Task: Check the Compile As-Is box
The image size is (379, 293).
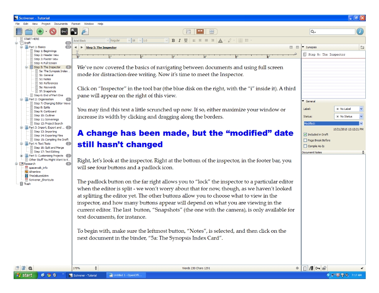Action: pos(305,146)
